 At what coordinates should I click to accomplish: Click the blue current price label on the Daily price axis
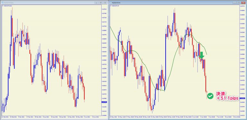(x=105, y=102)
